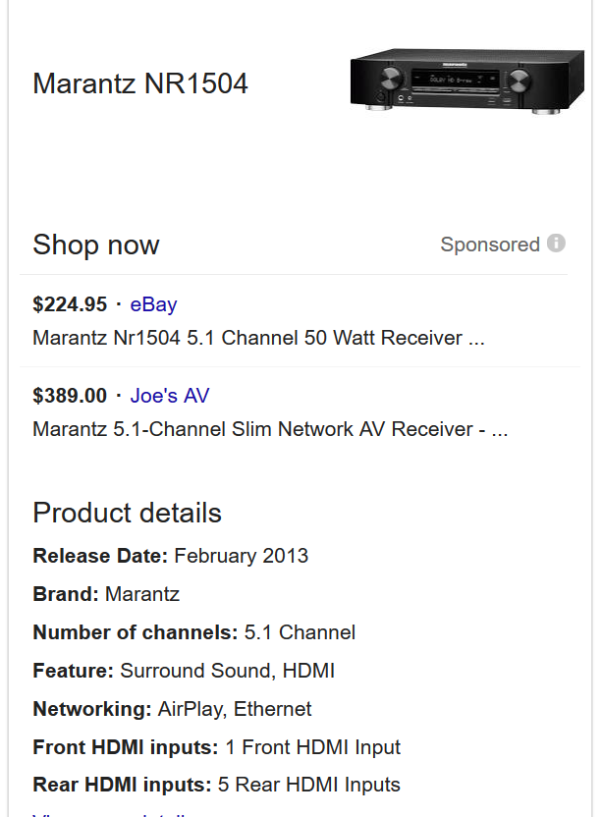Click the Brand Marantz line
The height and width of the screenshot is (817, 602).
tap(106, 594)
